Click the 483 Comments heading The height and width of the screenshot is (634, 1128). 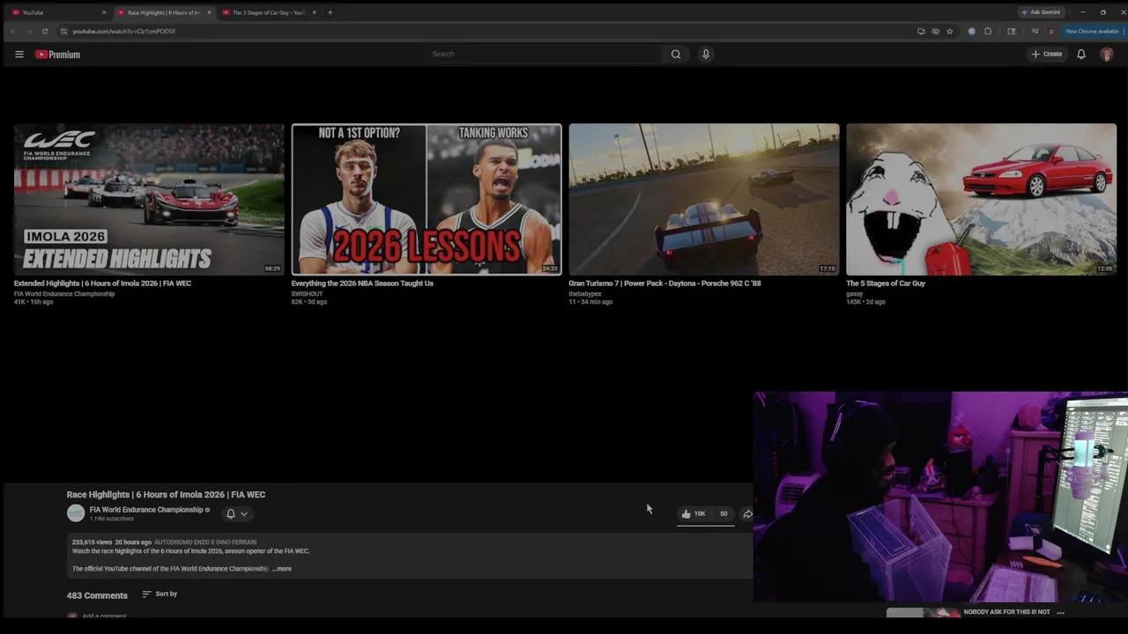97,596
